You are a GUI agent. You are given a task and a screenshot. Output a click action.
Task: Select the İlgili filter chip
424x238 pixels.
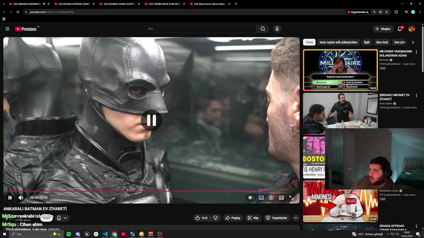[x=367, y=42]
